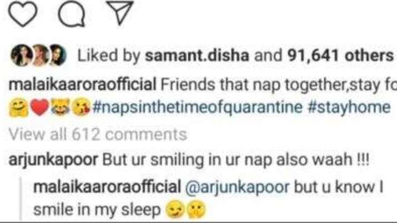Select arjunkapoor's comment text
Screen dimensions: 397x223
(235, 160)
